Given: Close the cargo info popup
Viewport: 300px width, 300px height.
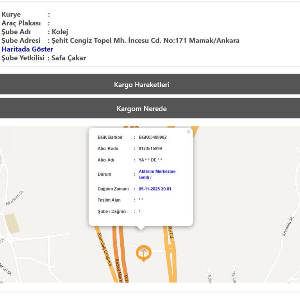Looking at the screenshot, I should 188,132.
